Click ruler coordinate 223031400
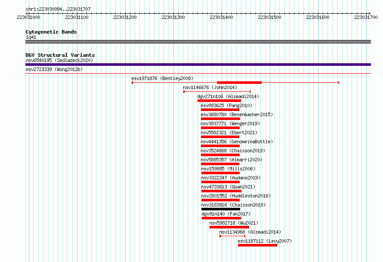 point(221,17)
